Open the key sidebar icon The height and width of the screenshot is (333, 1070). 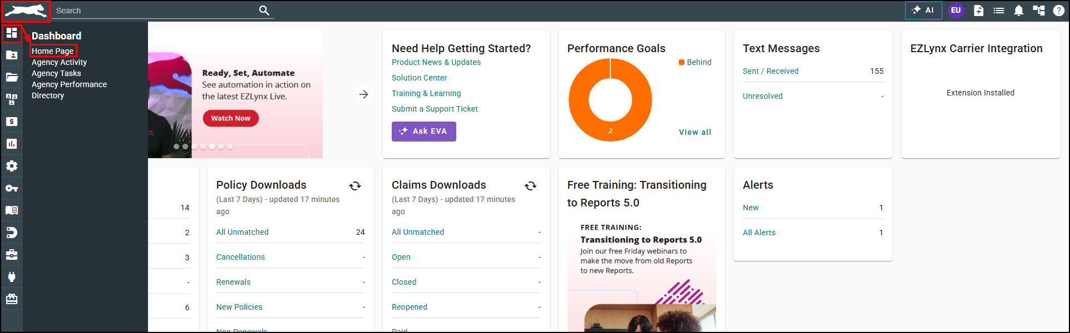[x=12, y=188]
